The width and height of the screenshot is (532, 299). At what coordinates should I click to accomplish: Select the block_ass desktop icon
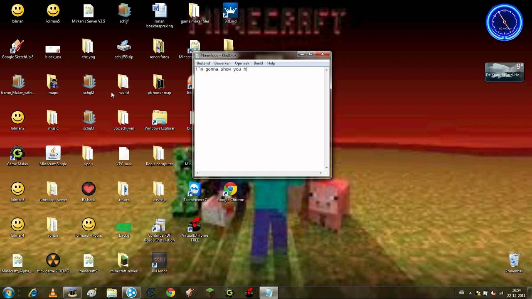coord(53,49)
